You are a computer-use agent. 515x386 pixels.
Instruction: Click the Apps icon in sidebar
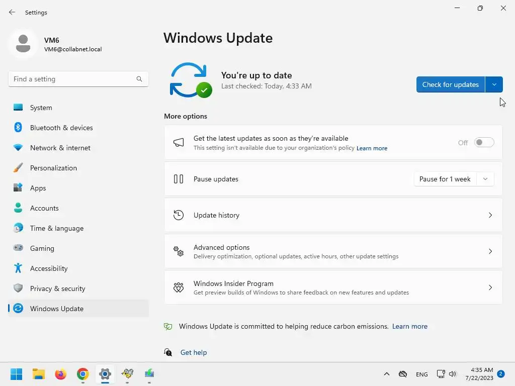(18, 188)
